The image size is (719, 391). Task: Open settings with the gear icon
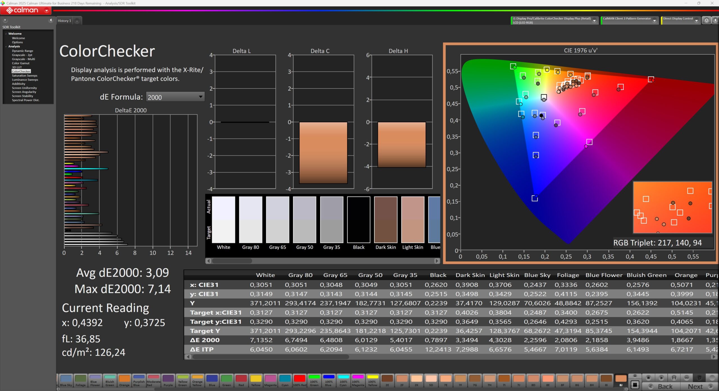(x=706, y=20)
